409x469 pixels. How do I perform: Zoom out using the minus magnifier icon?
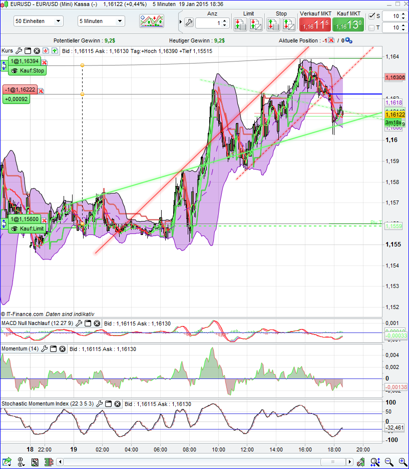pos(388,461)
